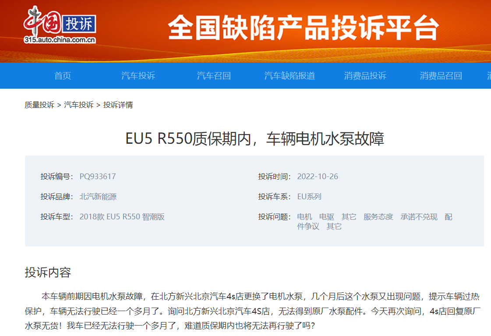Open the 首页 navigation tab
This screenshot has width=491, height=336.
63,76
